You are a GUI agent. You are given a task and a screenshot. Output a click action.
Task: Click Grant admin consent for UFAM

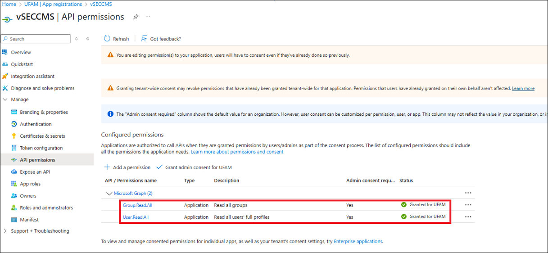pyautogui.click(x=194, y=167)
